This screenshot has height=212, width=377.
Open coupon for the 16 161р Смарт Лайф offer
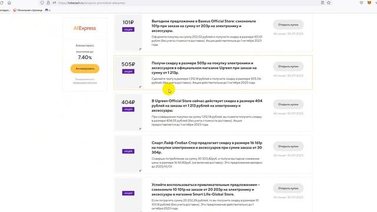(x=288, y=147)
